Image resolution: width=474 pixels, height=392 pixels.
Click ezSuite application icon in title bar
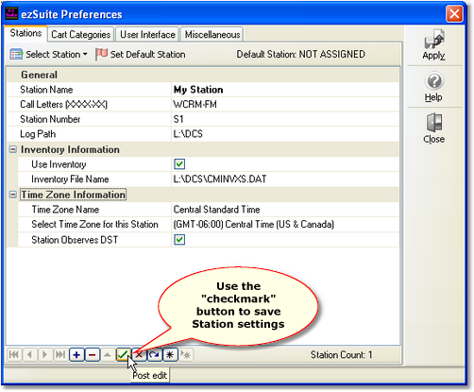tap(12, 14)
